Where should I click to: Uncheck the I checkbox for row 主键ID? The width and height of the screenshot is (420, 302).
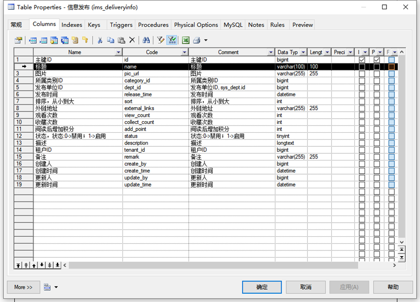coord(362,60)
